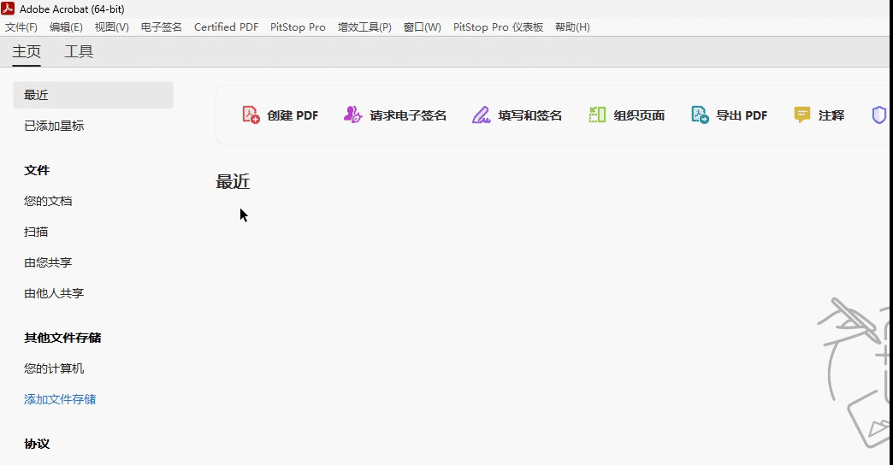Screen dimensions: 893x465
Task: Click the 协议 section heading
Action: tap(37, 444)
